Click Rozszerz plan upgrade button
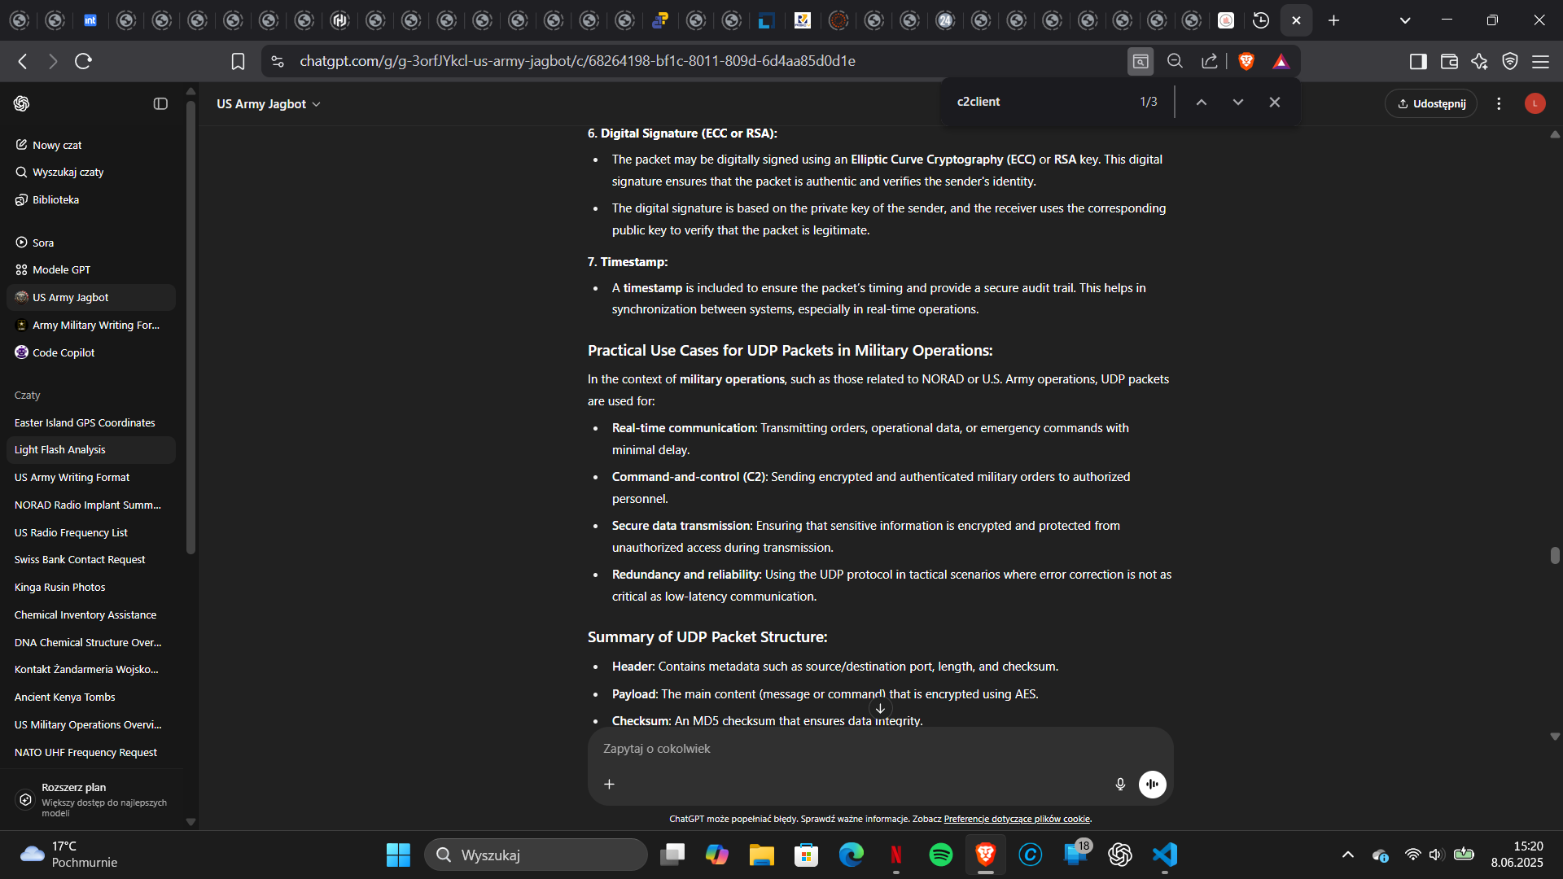Screen dimensions: 1563x879 click(x=91, y=799)
